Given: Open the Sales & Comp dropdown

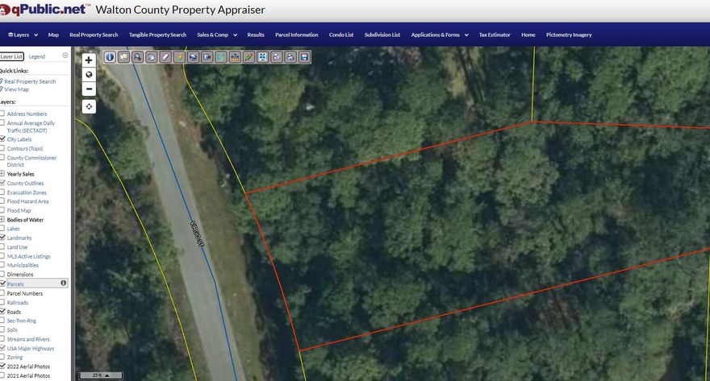Looking at the screenshot, I should [217, 35].
